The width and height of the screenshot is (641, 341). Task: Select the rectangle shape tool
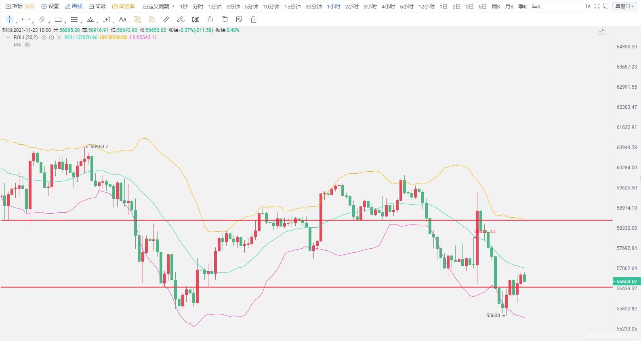coord(58,19)
